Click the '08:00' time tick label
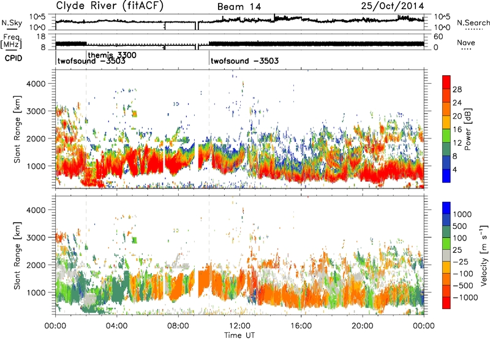Screen dimensions: 490x339 point(178,326)
